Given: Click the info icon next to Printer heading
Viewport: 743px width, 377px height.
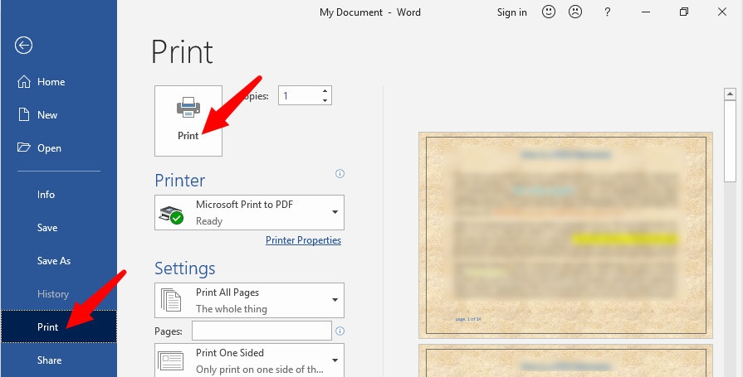Looking at the screenshot, I should point(340,174).
